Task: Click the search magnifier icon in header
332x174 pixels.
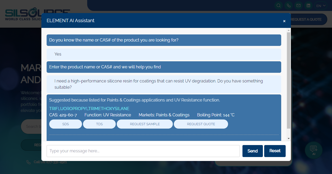Action: tap(279, 5)
